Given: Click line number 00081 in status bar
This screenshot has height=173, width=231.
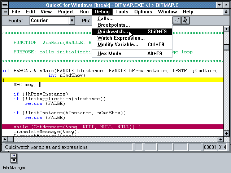Looking at the screenshot, I should [x=210, y=147].
